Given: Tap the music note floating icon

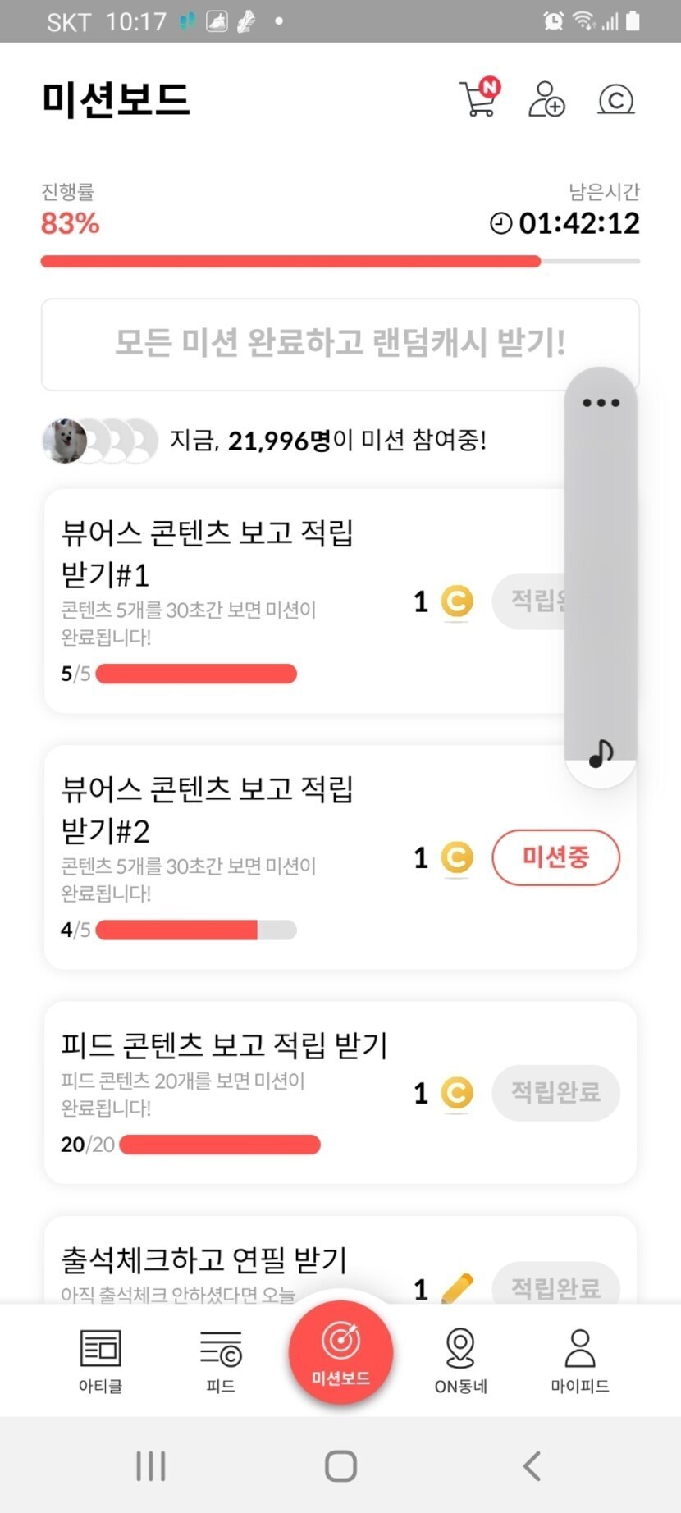Looking at the screenshot, I should tap(601, 752).
